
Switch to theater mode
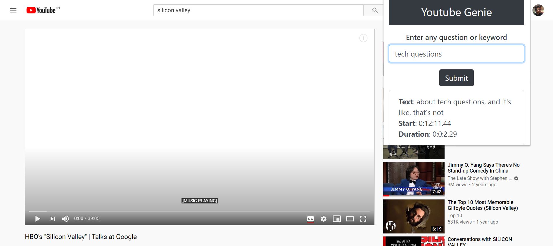coord(350,219)
